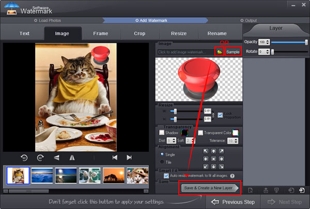This screenshot has height=209, width=310.
Task: Click the folder icon to browse watermark image
Action: [x=220, y=53]
